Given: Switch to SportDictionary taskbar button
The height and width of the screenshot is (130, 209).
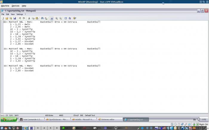Looking at the screenshot, I should point(57,120).
